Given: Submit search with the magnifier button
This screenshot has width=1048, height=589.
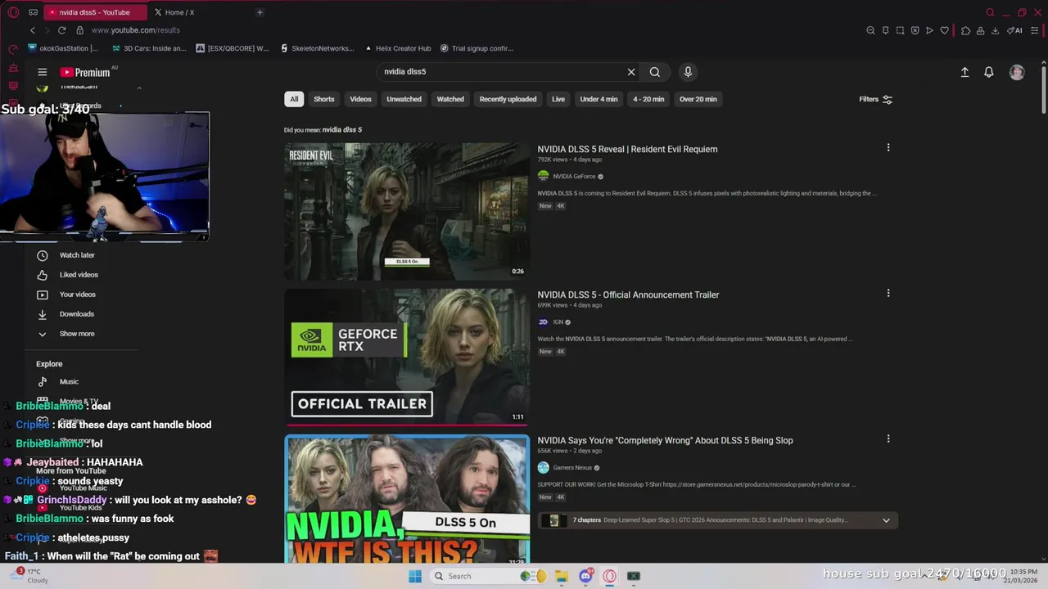Looking at the screenshot, I should (655, 72).
